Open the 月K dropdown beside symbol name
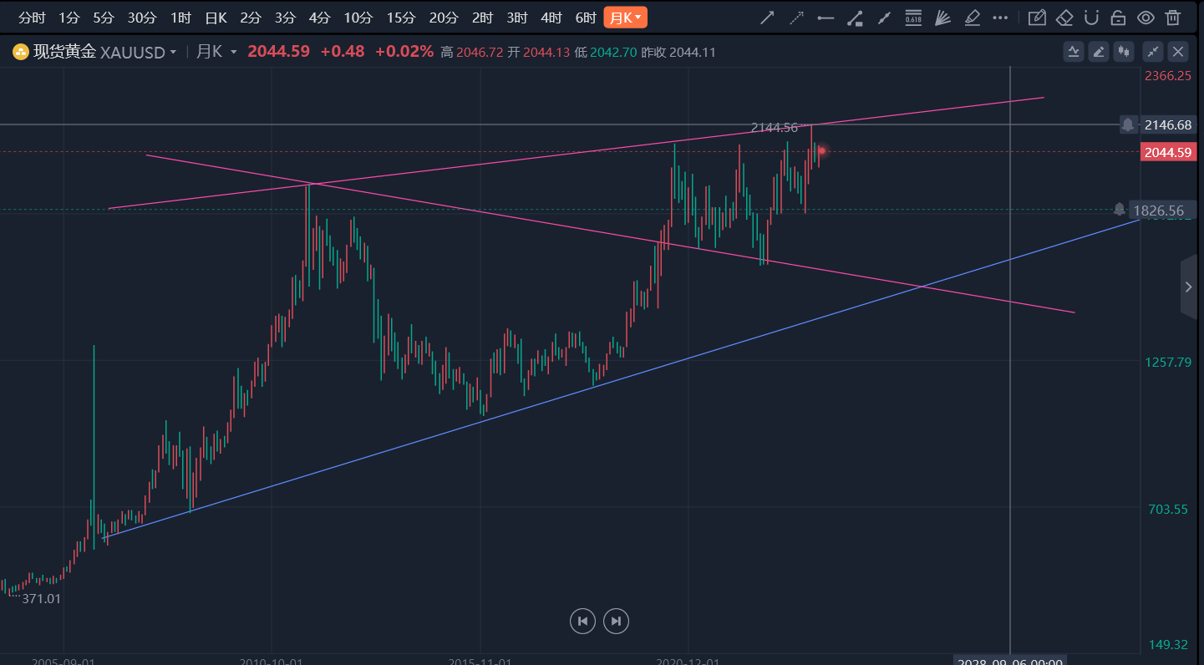This screenshot has width=1204, height=665. [x=216, y=52]
